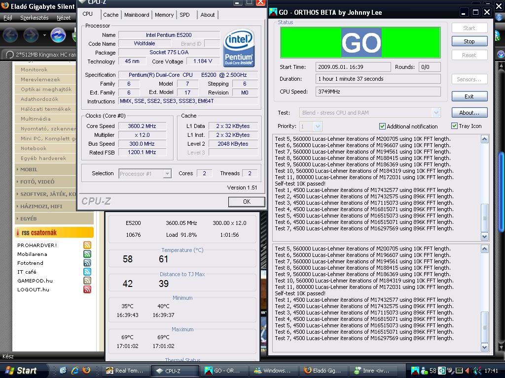The width and height of the screenshot is (505, 378).
Task: Click the lower ORTHOS log scroll-down arrow
Action: [485, 347]
